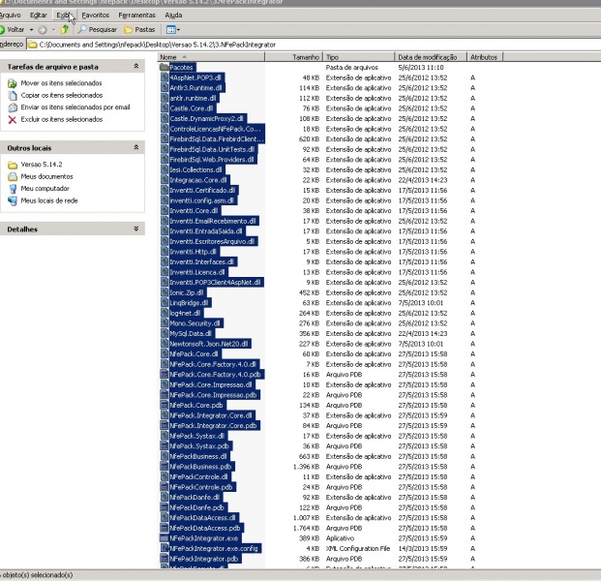Click the Meu computador icon
This screenshot has height=581, width=601.
pos(13,188)
